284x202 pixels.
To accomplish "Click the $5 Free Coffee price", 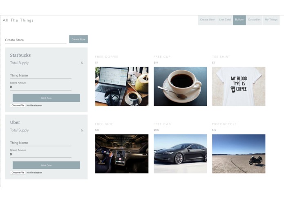I will point(96,63).
